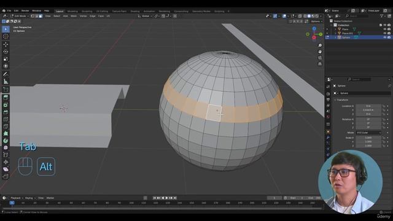Open the File menu

coord(9,11)
